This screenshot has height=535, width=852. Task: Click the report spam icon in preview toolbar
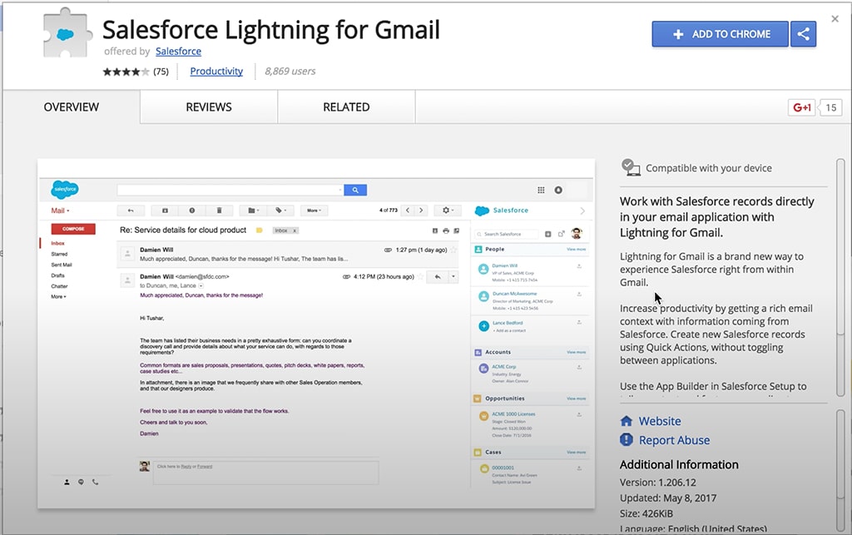[x=192, y=211]
